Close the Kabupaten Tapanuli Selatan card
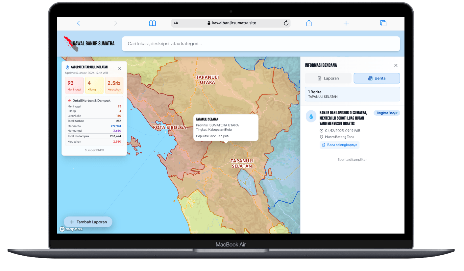Viewport: 464px width, 271px height. tap(120, 68)
